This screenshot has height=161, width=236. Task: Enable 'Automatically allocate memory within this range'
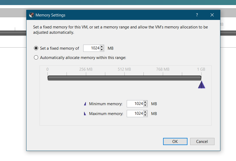pyautogui.click(x=36, y=57)
